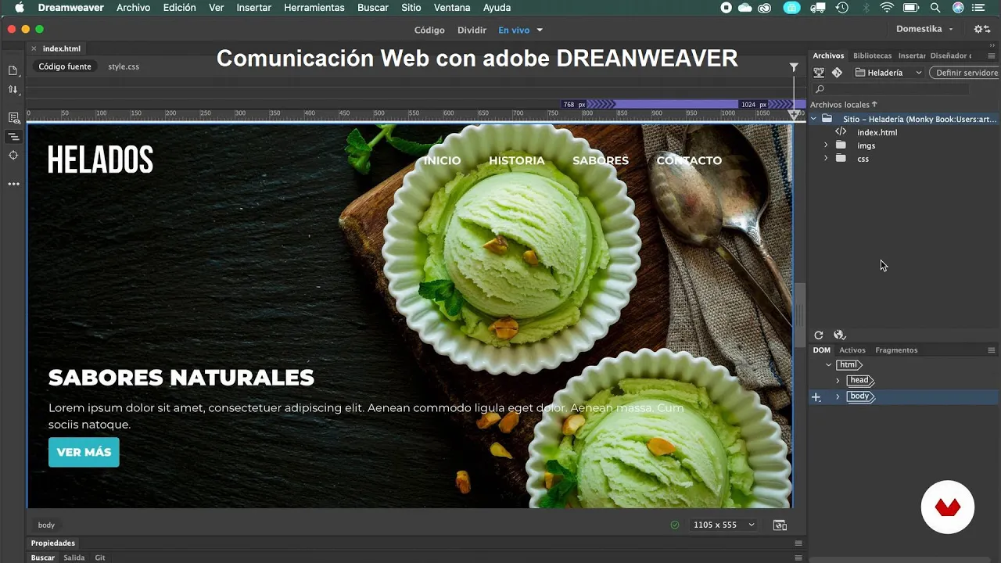
Task: Activate Inspect mode crosshair icon
Action: pyautogui.click(x=13, y=156)
